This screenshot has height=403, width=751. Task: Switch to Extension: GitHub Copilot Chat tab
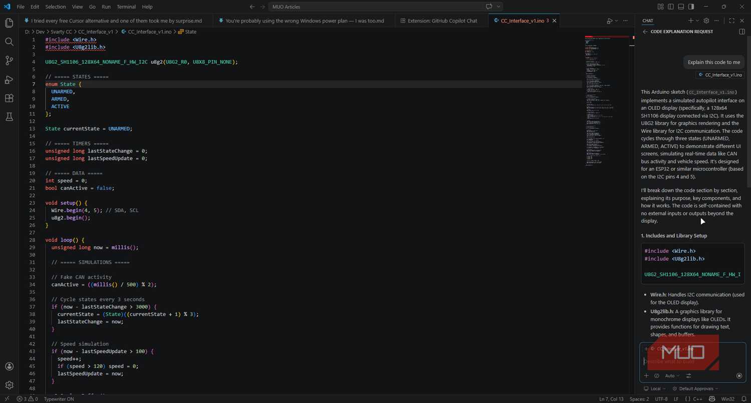[443, 21]
